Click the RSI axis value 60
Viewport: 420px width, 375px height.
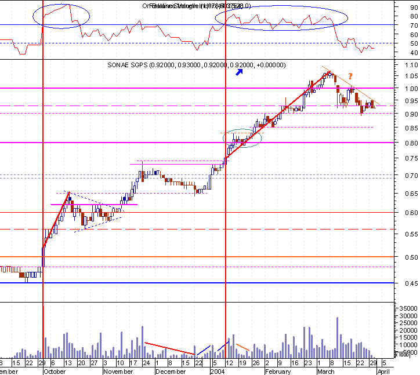coord(414,35)
